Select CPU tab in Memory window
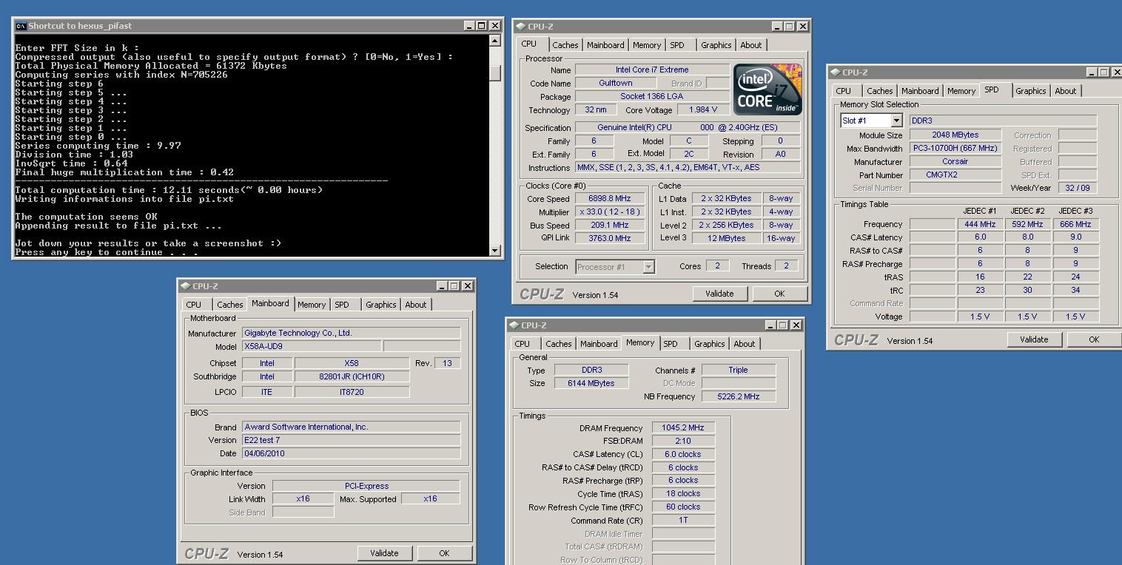Viewport: 1122px width, 565px height. click(x=523, y=344)
